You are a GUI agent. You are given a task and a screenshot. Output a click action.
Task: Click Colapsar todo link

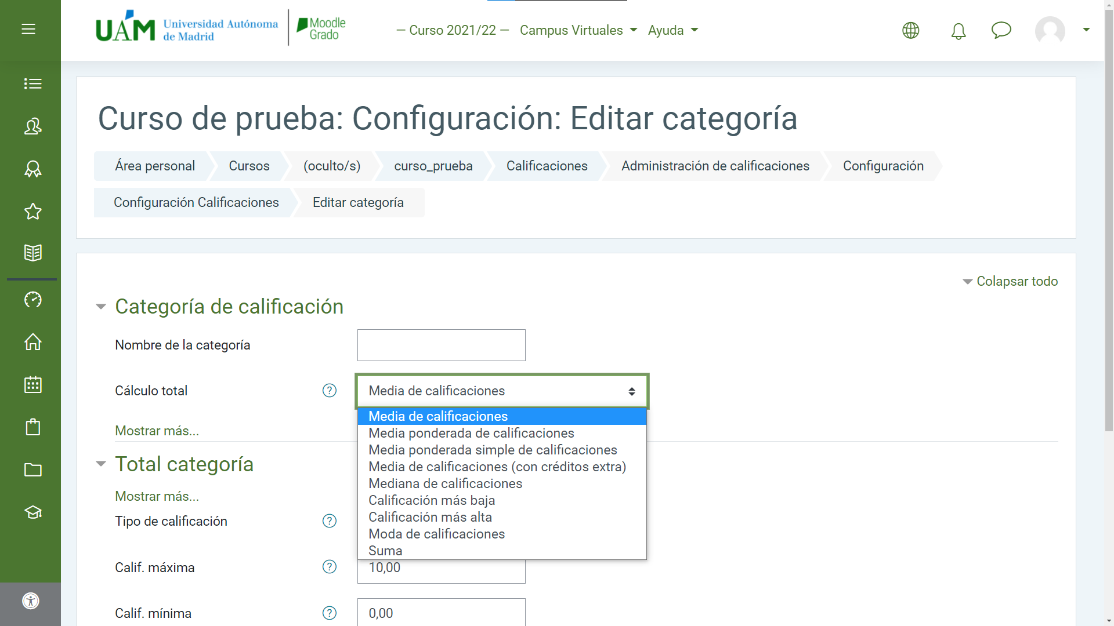tap(1016, 281)
